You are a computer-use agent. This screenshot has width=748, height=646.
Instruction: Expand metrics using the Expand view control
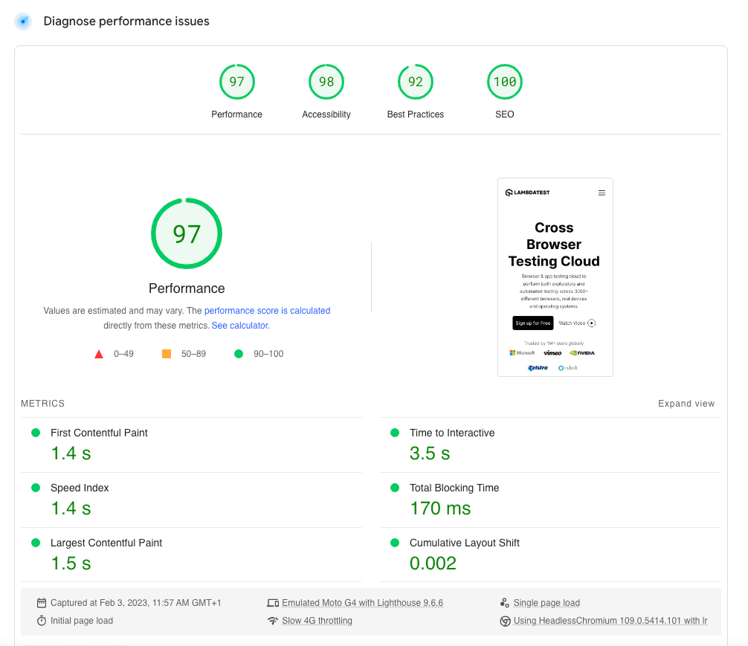click(x=686, y=404)
